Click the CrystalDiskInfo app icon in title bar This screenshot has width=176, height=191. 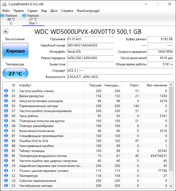coord(4,4)
